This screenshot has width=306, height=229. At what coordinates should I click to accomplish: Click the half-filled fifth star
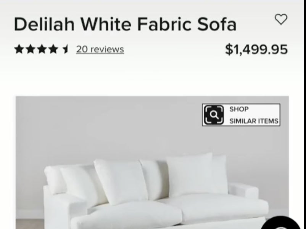[65, 49]
